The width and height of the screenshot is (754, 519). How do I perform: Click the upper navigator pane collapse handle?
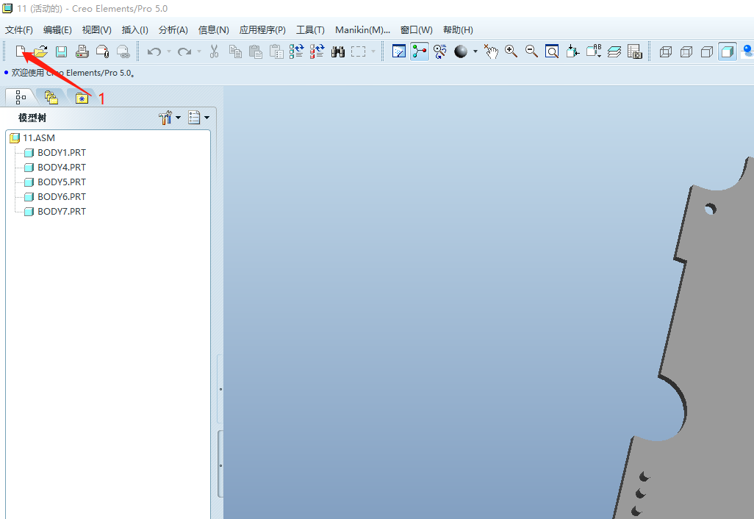click(x=220, y=389)
